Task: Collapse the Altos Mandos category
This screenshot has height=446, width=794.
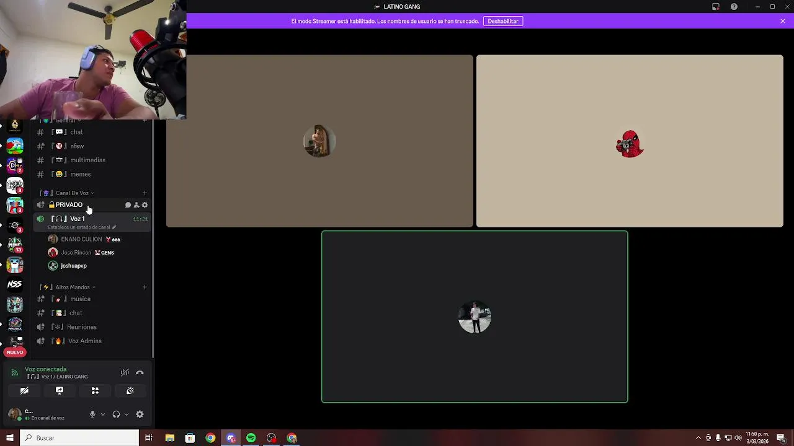Action: point(68,287)
